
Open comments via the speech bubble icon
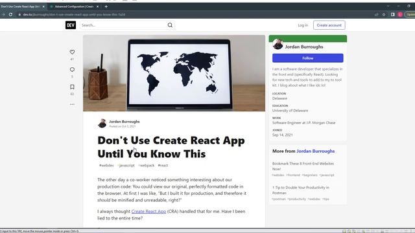coord(72,69)
